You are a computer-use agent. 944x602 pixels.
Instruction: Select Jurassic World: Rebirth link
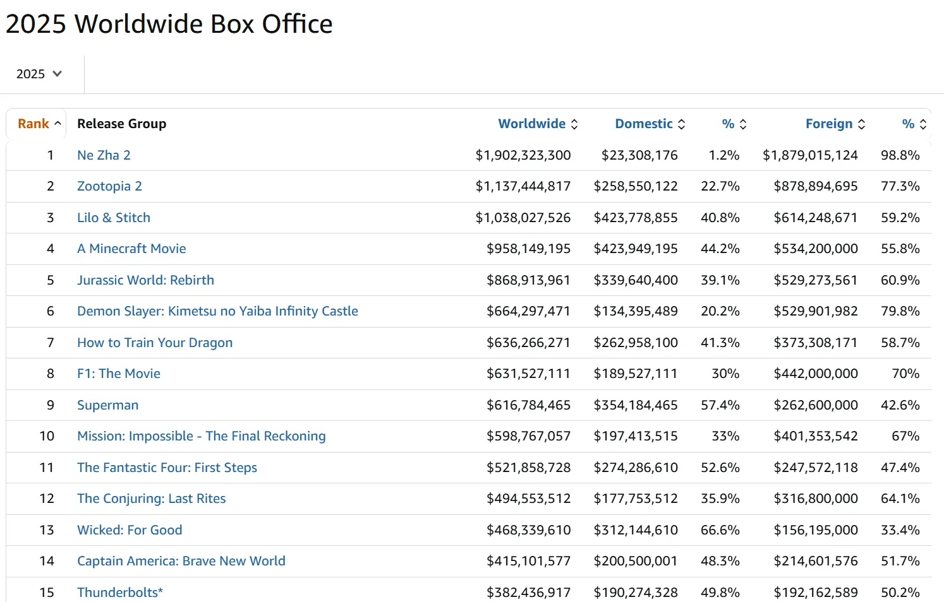pyautogui.click(x=145, y=280)
